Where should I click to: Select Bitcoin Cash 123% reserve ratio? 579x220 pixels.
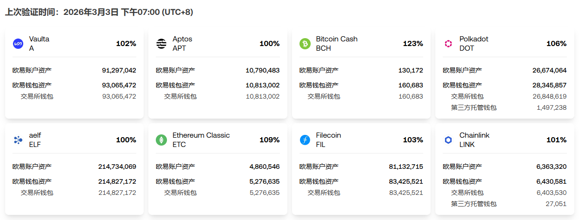tap(413, 44)
